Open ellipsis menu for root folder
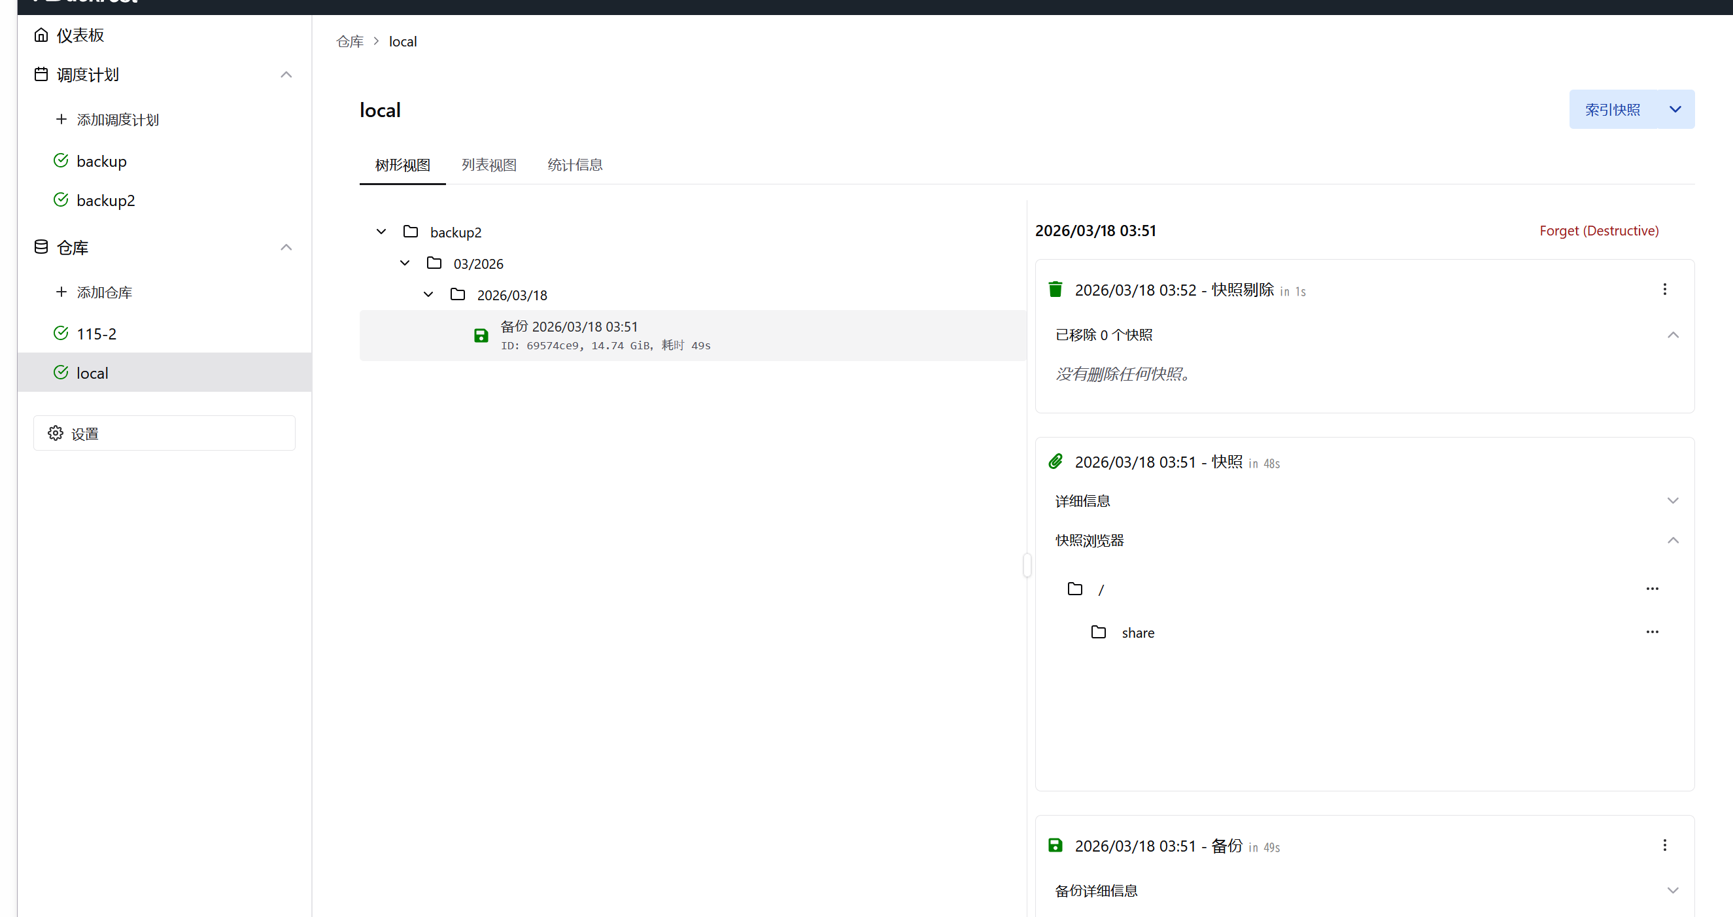This screenshot has height=917, width=1733. click(1652, 589)
